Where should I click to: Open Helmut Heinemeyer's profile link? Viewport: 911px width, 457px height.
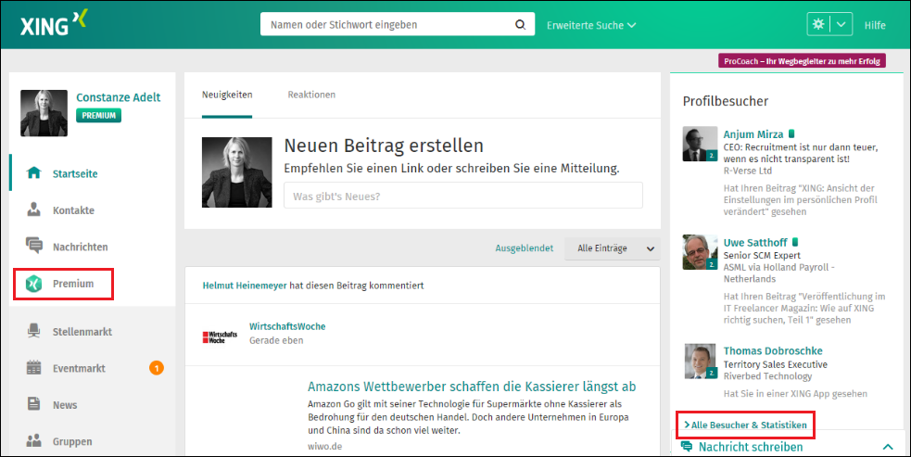[245, 286]
